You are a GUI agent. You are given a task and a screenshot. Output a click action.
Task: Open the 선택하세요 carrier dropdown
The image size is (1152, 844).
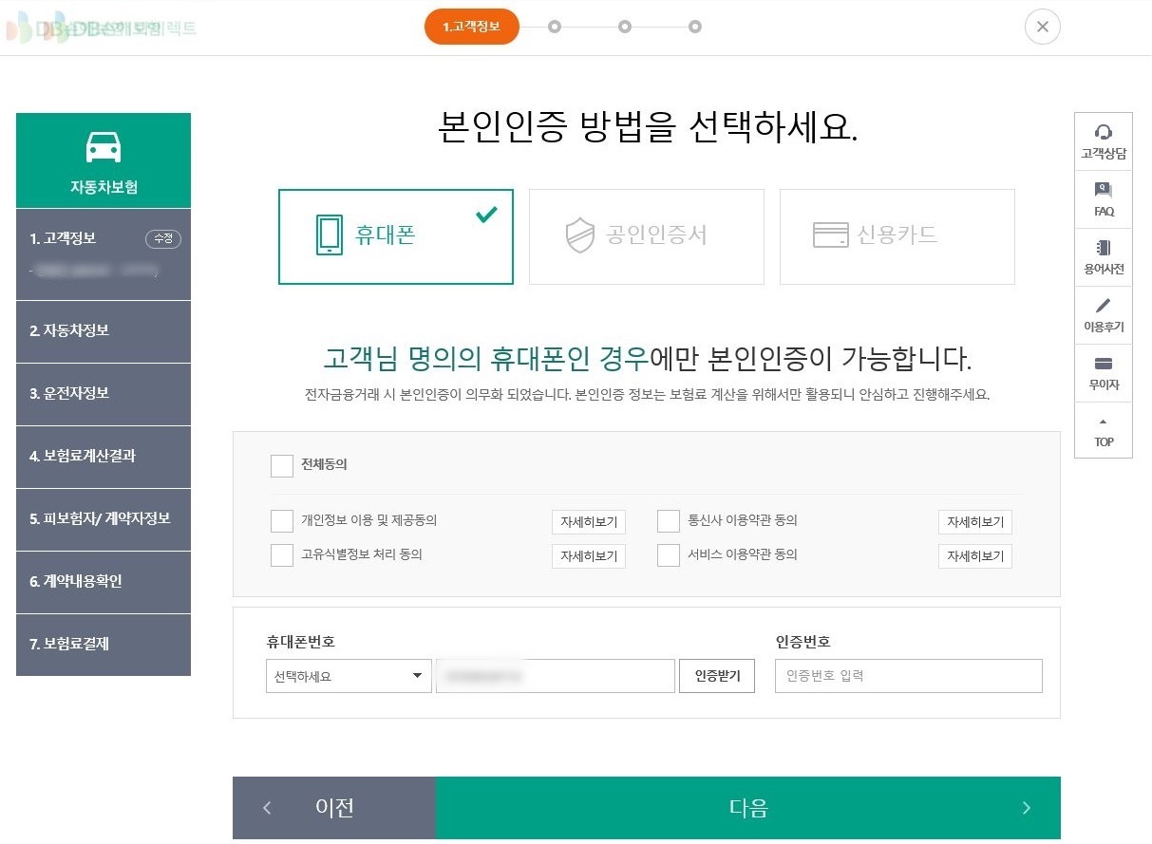click(x=349, y=676)
